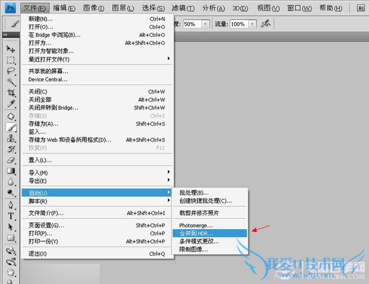This screenshot has height=284, width=369.
Task: Open the Layer (图层) menu
Action: coord(123,8)
